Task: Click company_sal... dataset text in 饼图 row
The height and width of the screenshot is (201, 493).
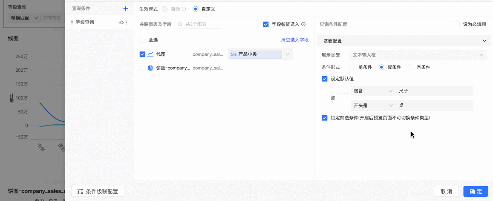Action: 208,68
